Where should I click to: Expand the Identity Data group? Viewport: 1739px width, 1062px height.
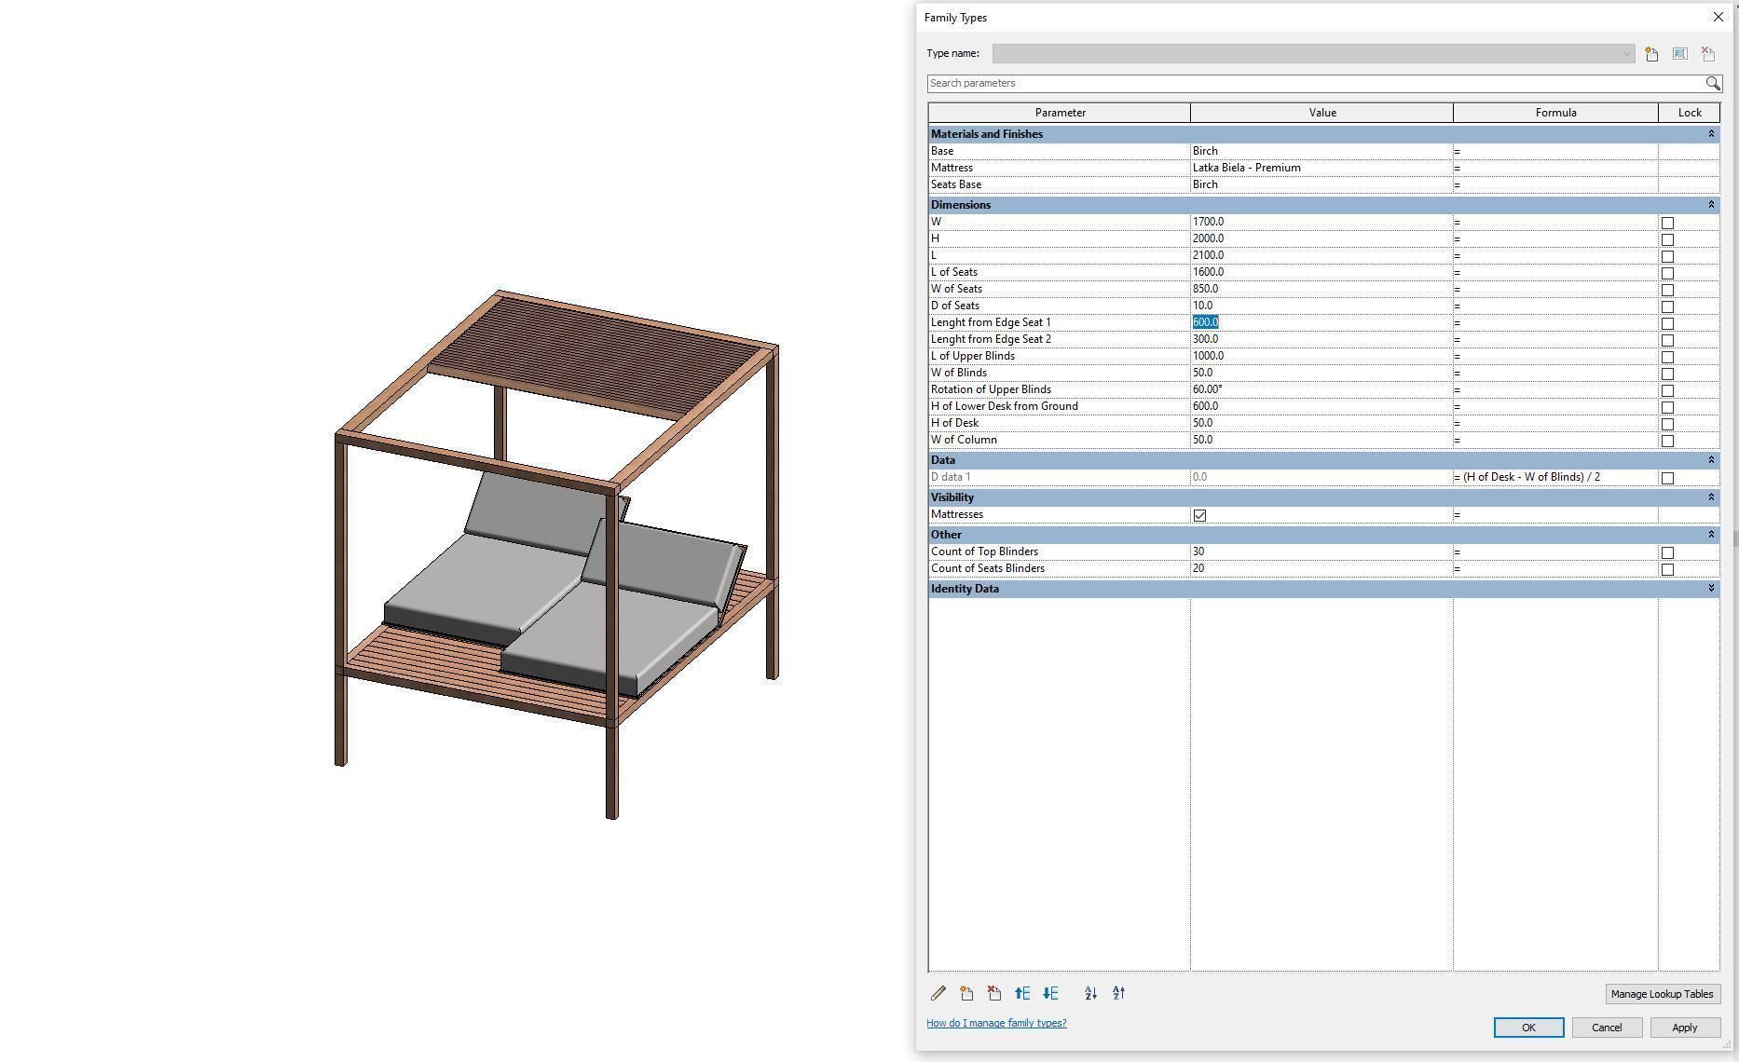click(1711, 589)
